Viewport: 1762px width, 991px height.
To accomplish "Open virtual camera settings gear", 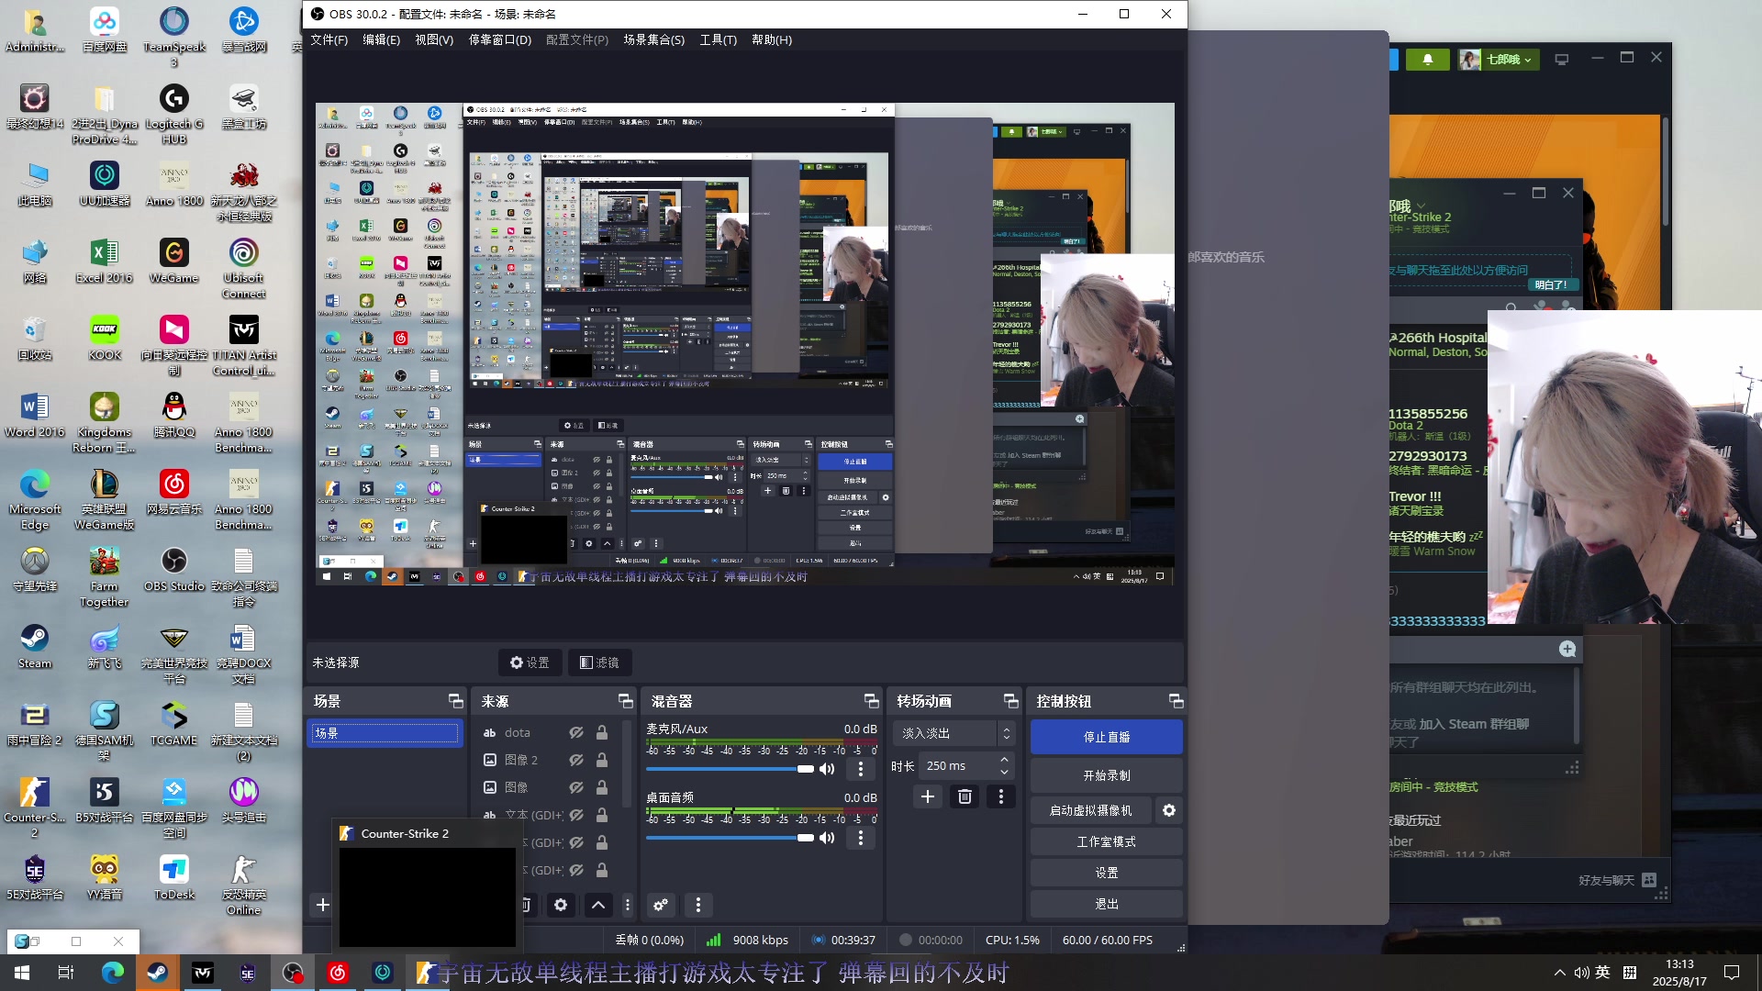I will (1169, 810).
